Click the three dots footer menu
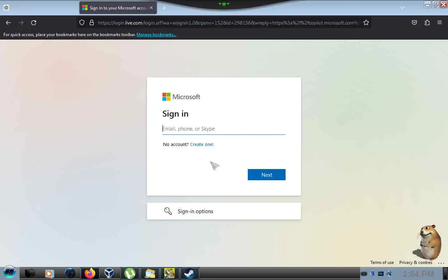 (x=441, y=263)
